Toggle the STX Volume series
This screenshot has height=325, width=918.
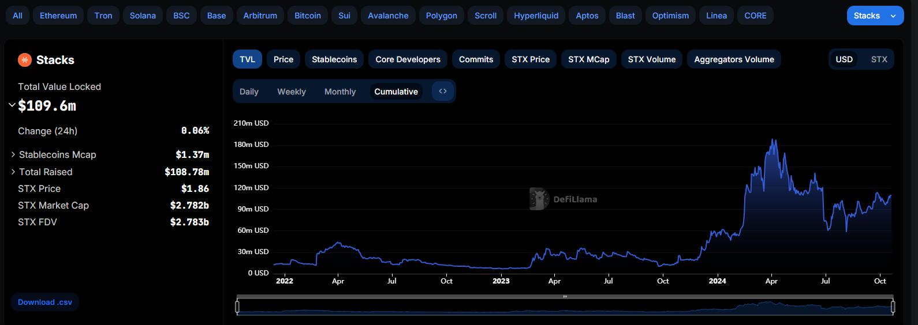(652, 59)
